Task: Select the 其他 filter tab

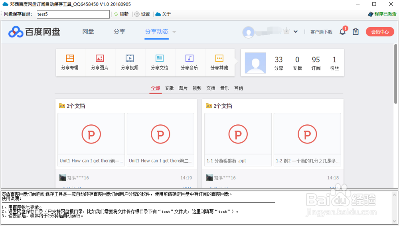Action: [239, 88]
